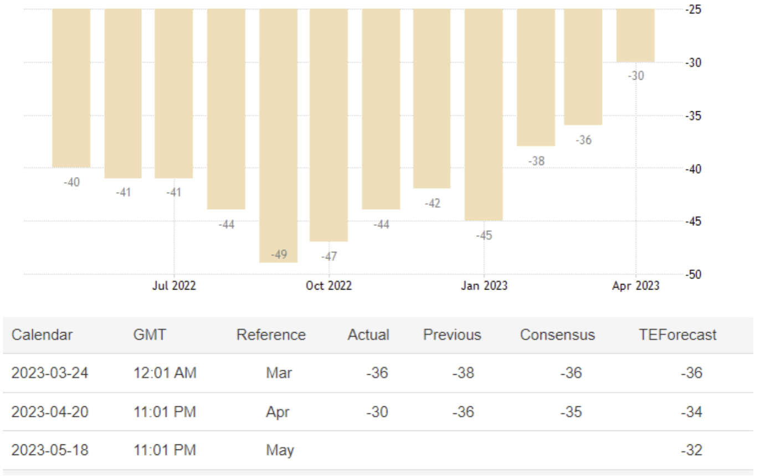This screenshot has width=760, height=476.
Task: Click the Jul 2022 x-axis label
Action: pyautogui.click(x=174, y=286)
